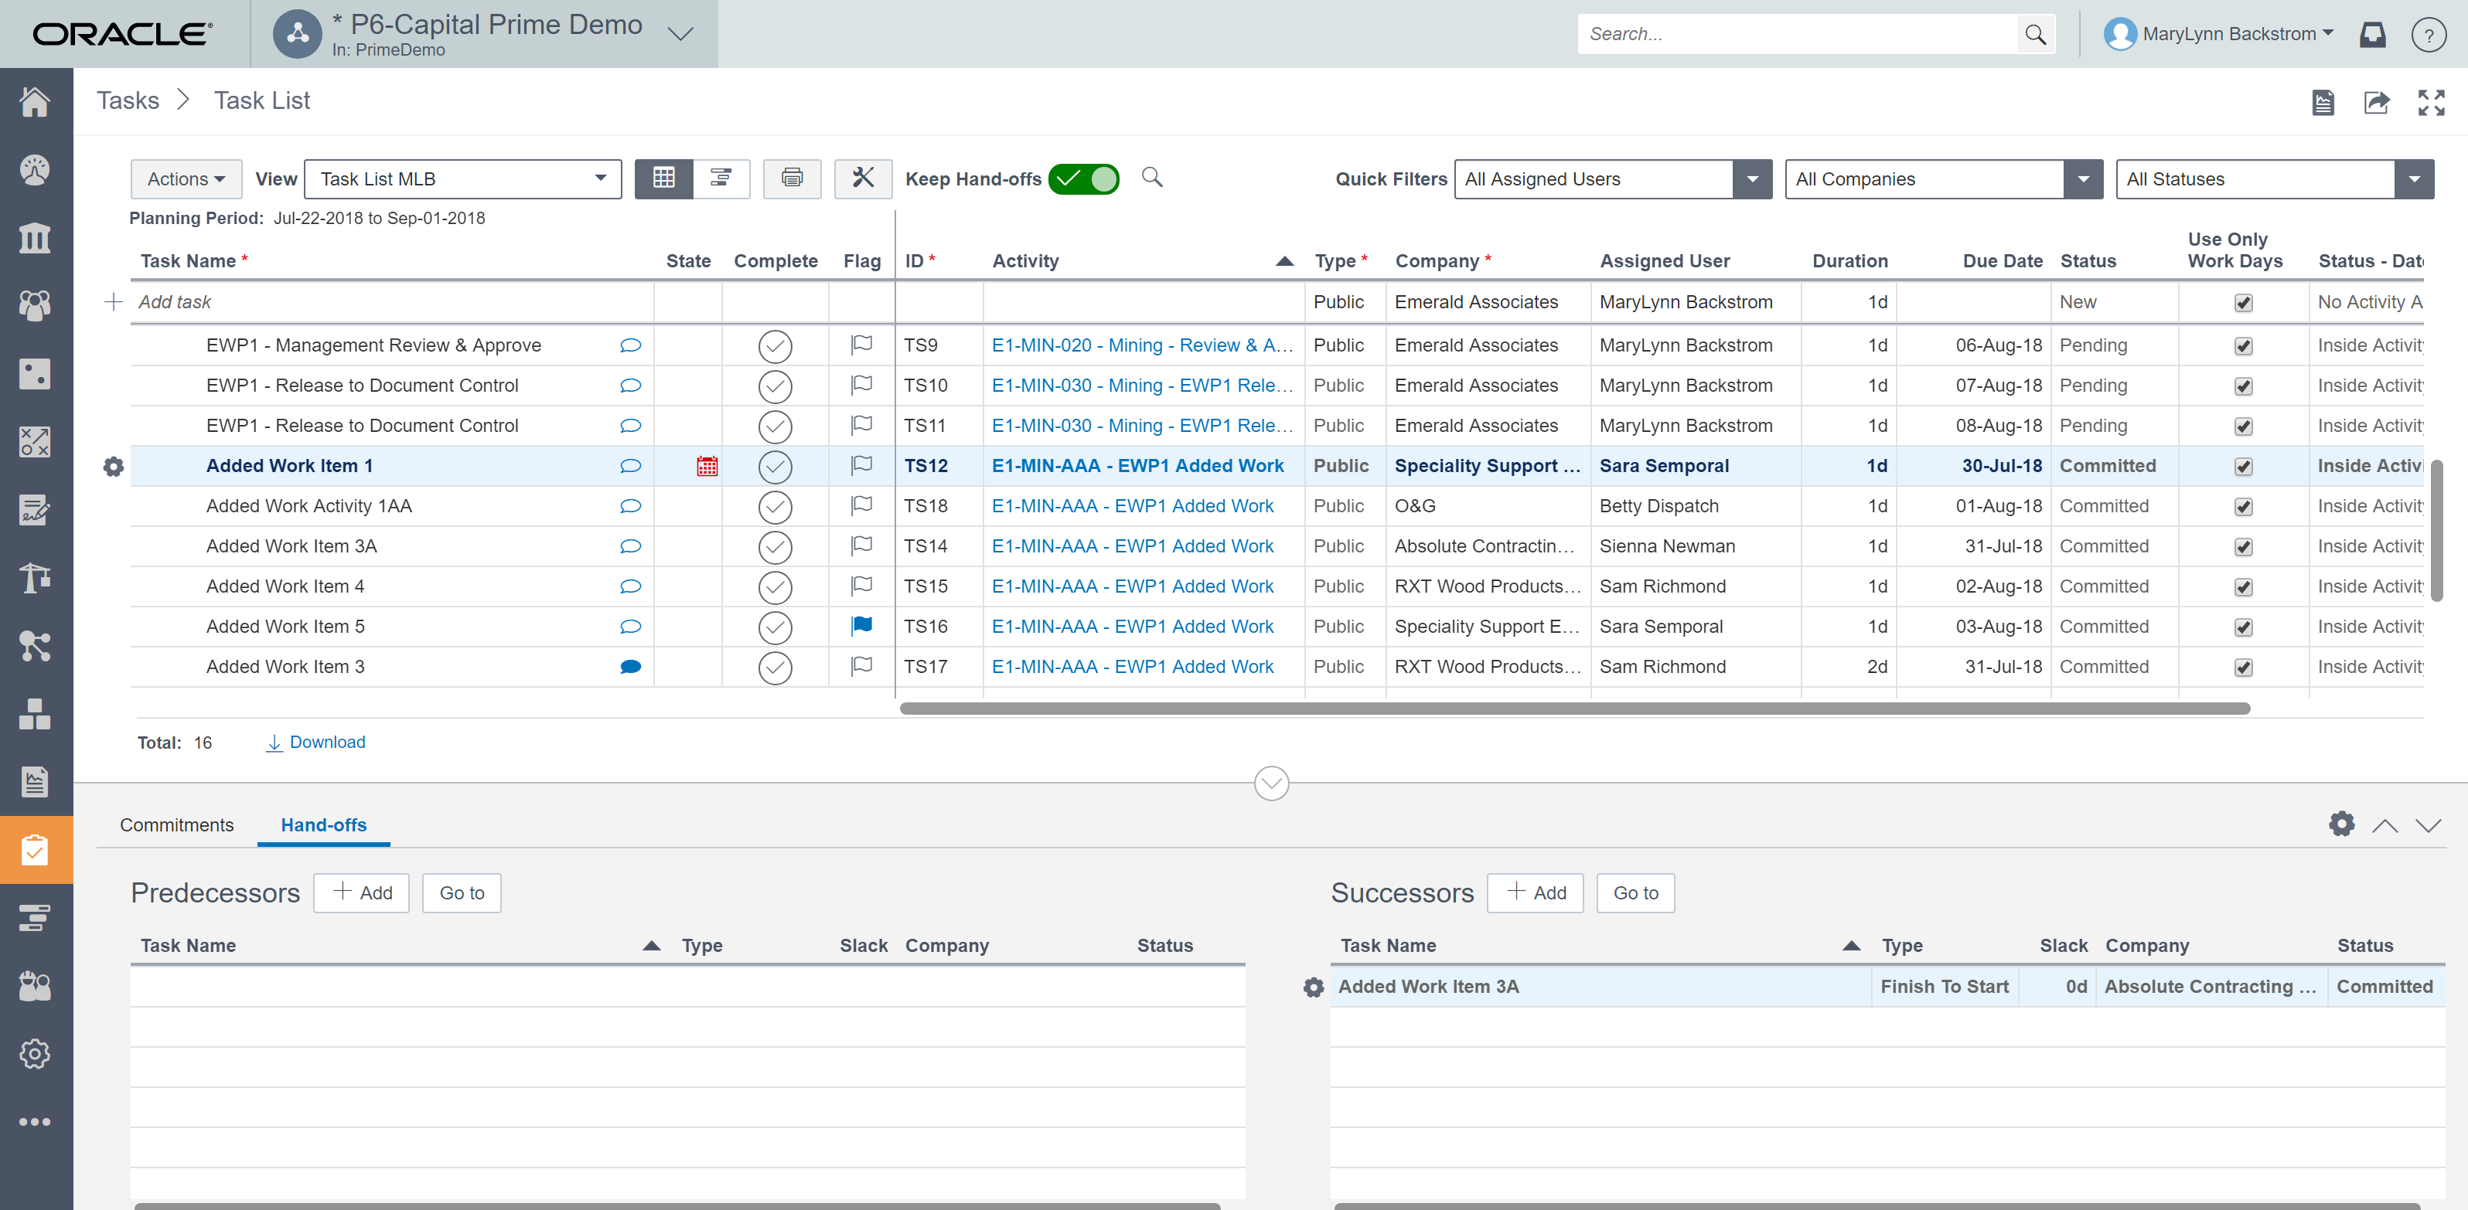2468x1210 pixels.
Task: Open the All Assigned Users quick filter dropdown
Action: coord(1752,179)
